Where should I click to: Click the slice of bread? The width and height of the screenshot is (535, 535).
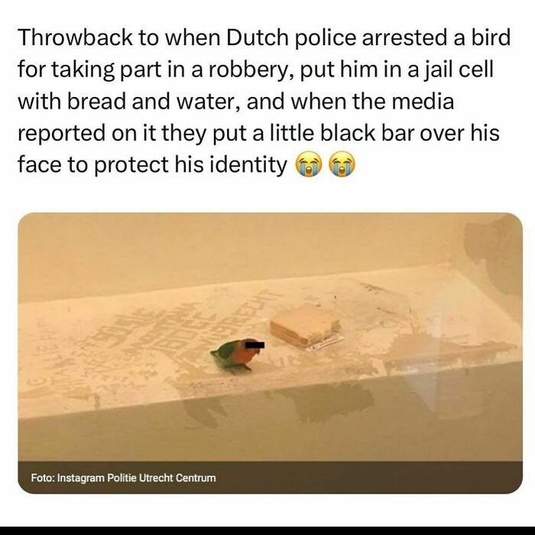305,324
